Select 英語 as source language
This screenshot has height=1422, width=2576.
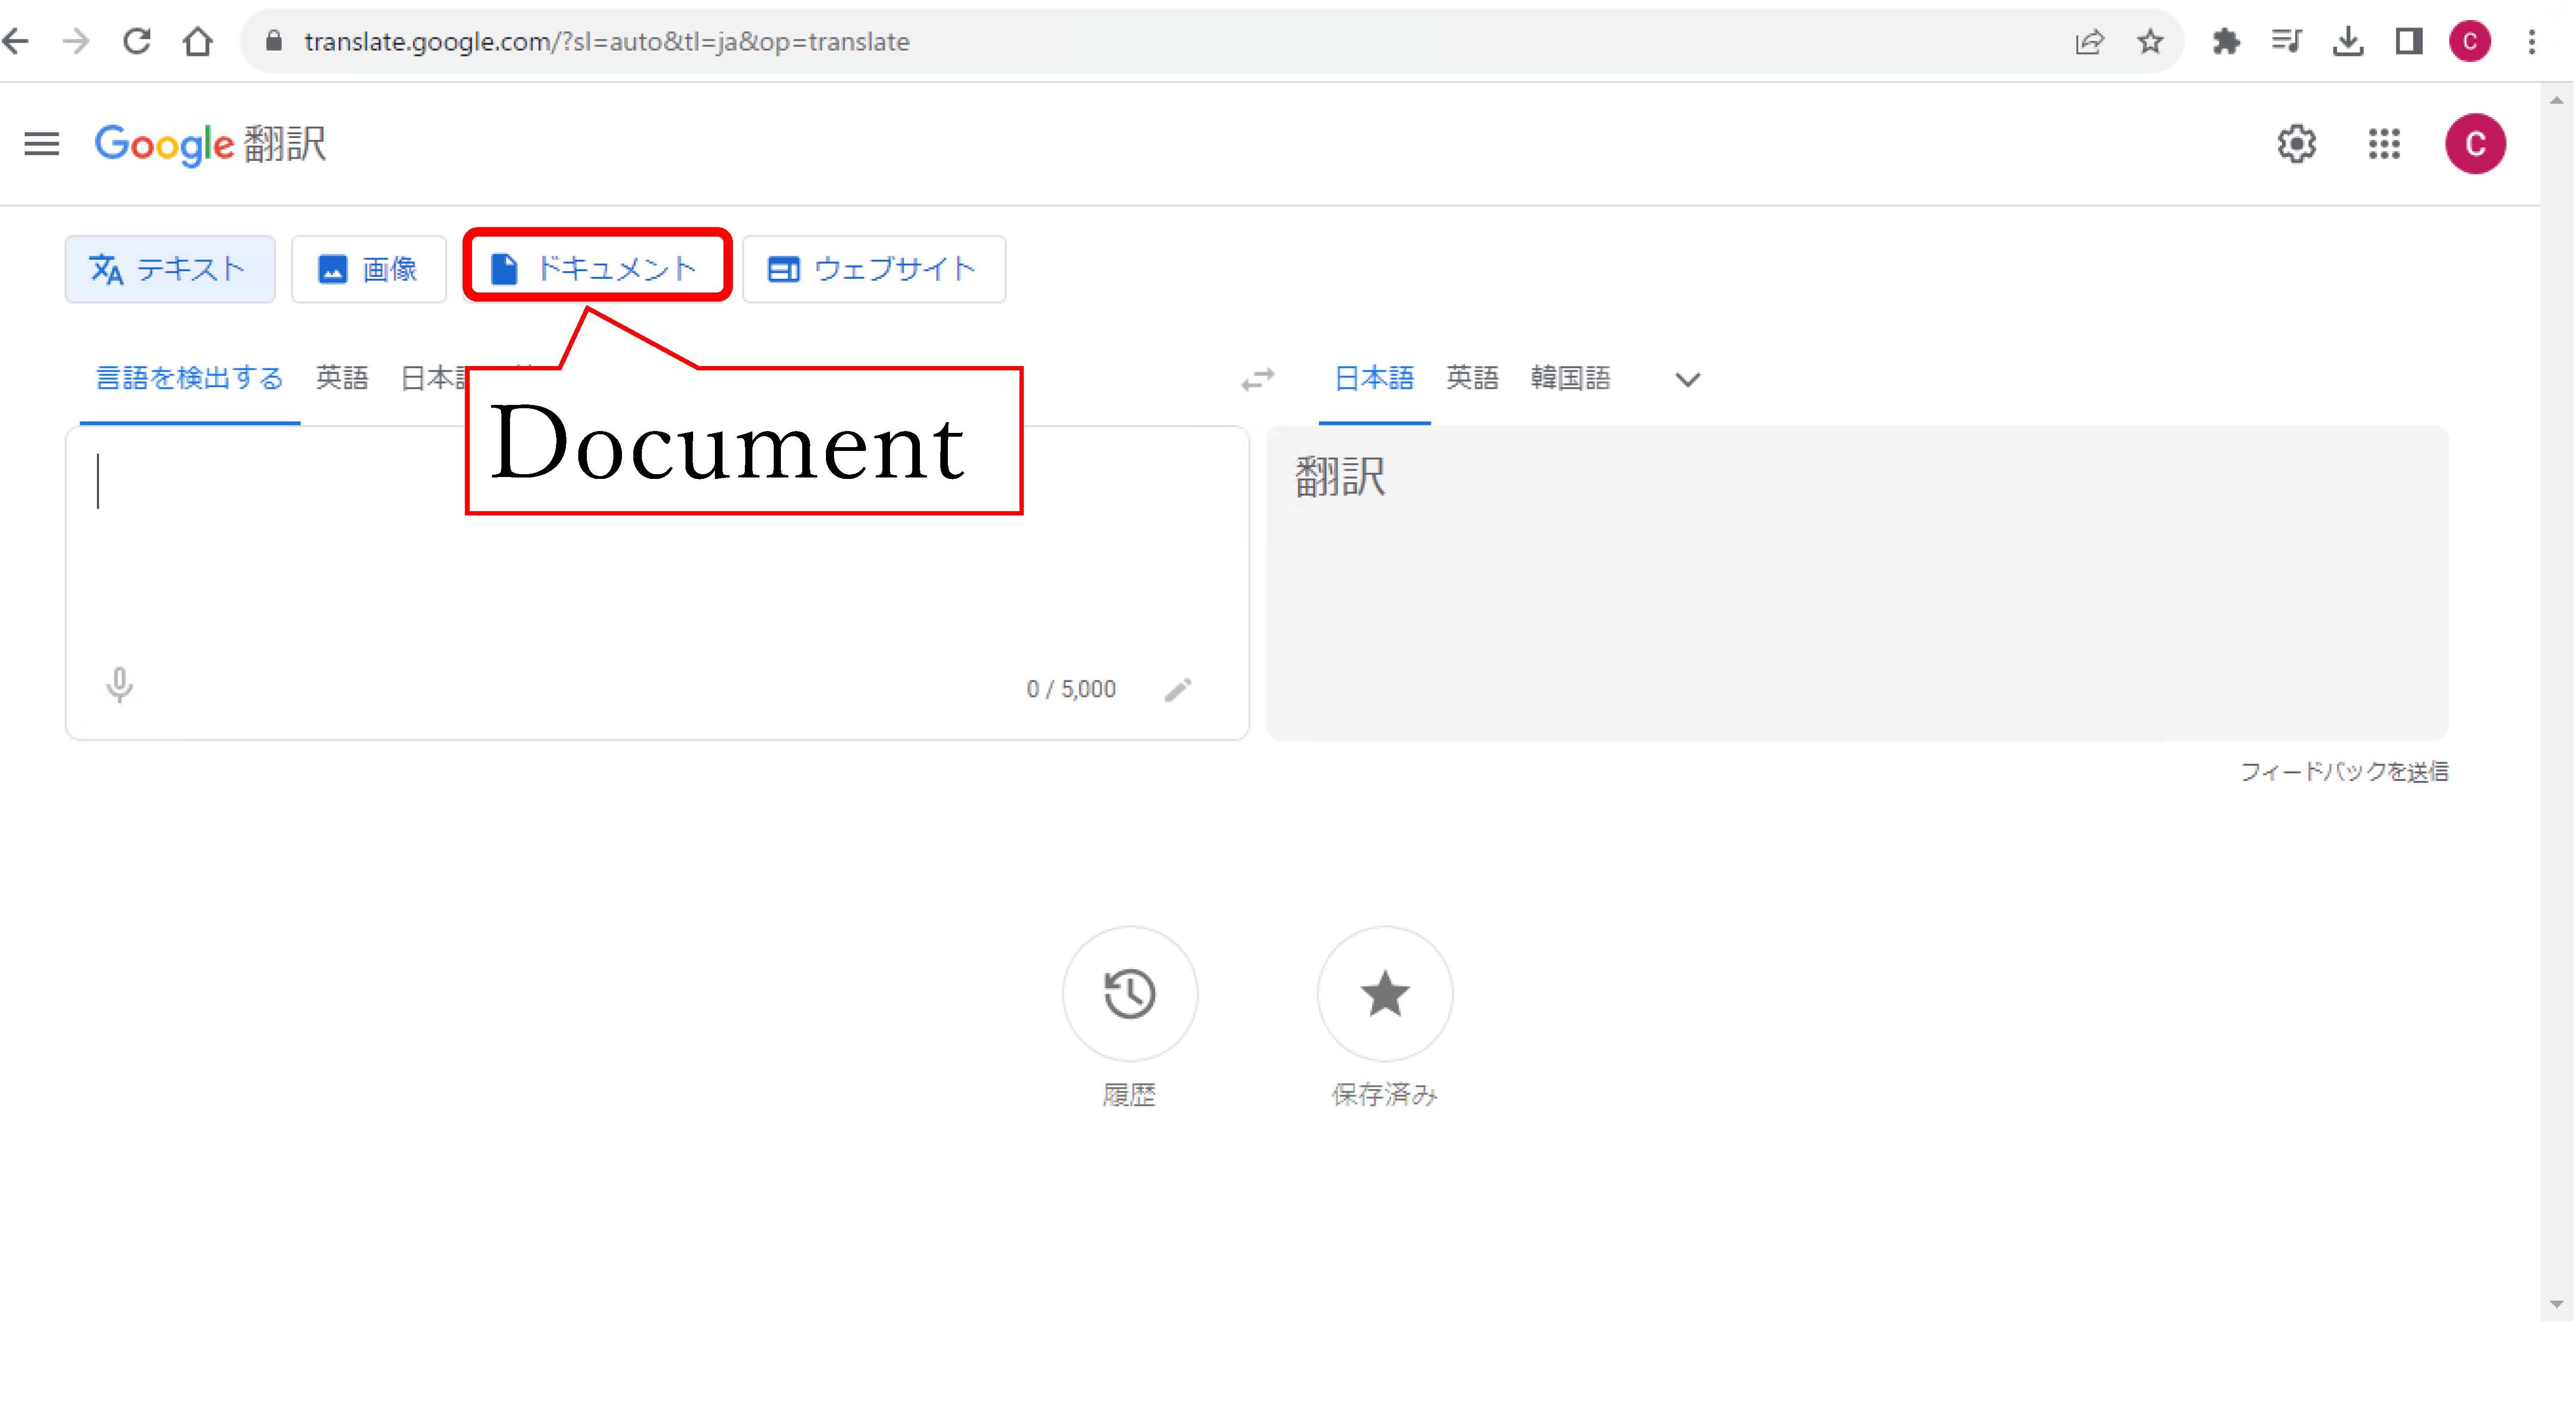click(x=341, y=378)
